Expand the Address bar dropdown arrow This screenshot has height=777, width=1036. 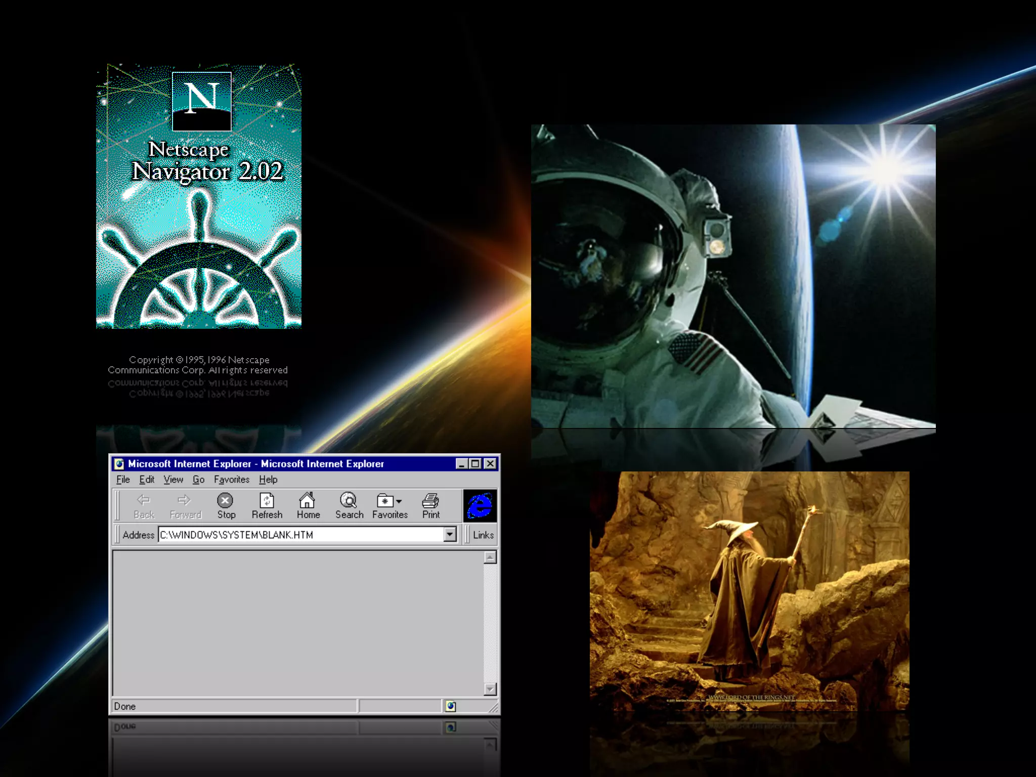click(x=450, y=535)
